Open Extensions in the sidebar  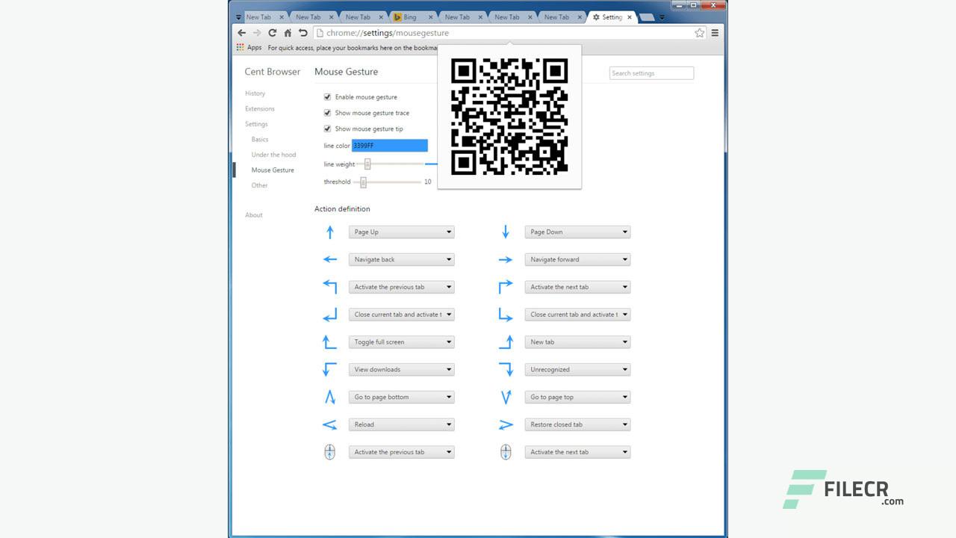pyautogui.click(x=260, y=109)
